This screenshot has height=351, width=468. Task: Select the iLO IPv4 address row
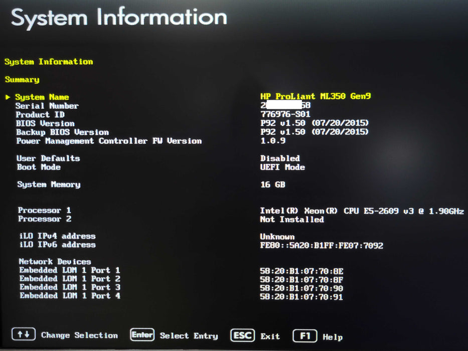click(57, 236)
